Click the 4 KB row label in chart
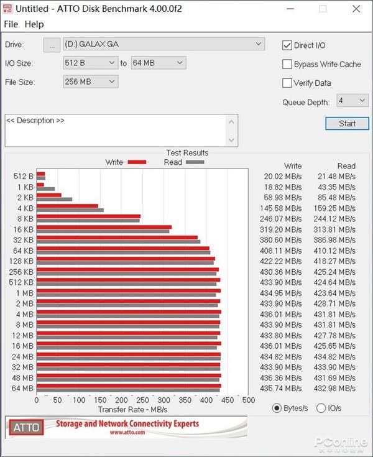The image size is (373, 457). click(x=25, y=208)
